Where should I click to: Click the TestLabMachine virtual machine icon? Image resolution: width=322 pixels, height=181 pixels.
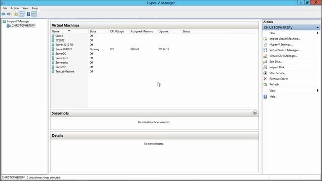[x=53, y=71]
